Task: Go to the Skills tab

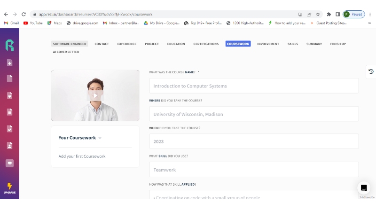Action: pyautogui.click(x=293, y=44)
